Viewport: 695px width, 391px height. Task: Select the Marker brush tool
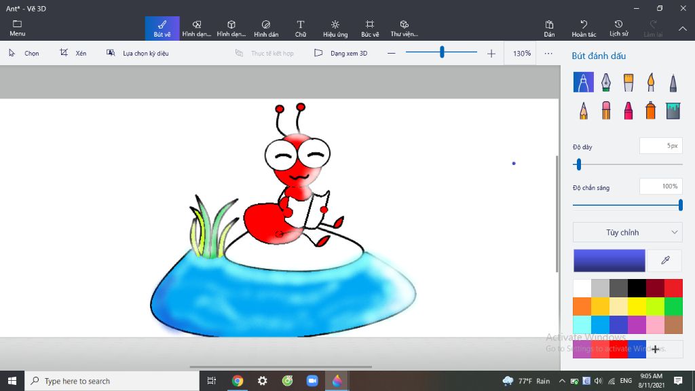point(583,82)
